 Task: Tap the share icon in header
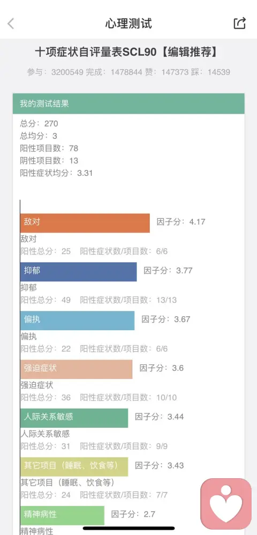tap(240, 23)
